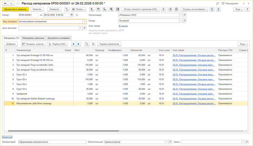
Task: Open the Печать dropdown menu
Action: pyautogui.click(x=78, y=9)
